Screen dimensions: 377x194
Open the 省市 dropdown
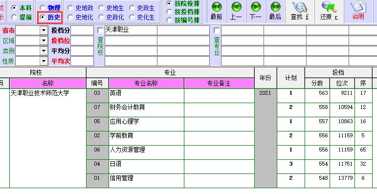click(x=44, y=30)
